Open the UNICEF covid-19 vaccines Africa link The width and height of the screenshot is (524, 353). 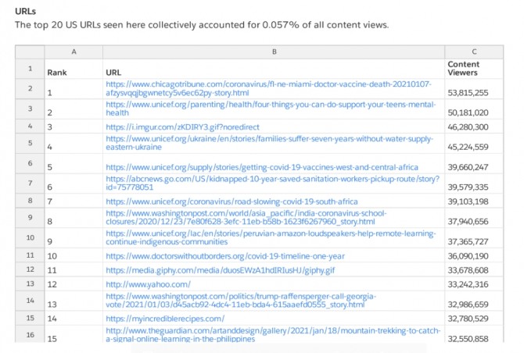click(x=261, y=167)
